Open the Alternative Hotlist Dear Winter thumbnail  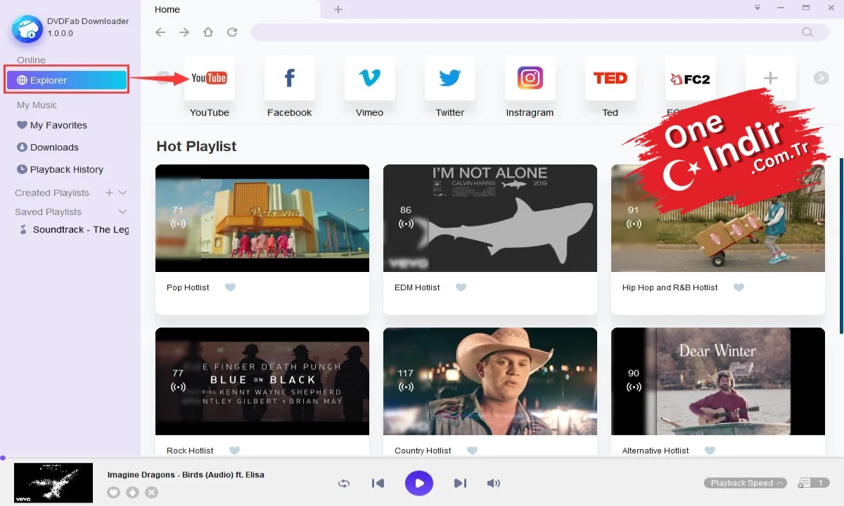(718, 381)
